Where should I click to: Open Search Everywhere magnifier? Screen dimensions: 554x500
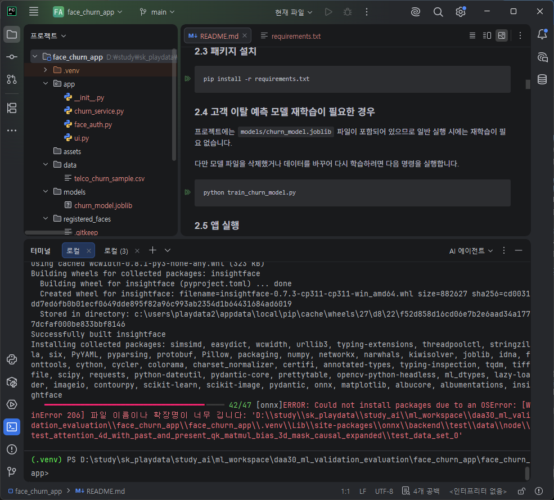pyautogui.click(x=438, y=12)
